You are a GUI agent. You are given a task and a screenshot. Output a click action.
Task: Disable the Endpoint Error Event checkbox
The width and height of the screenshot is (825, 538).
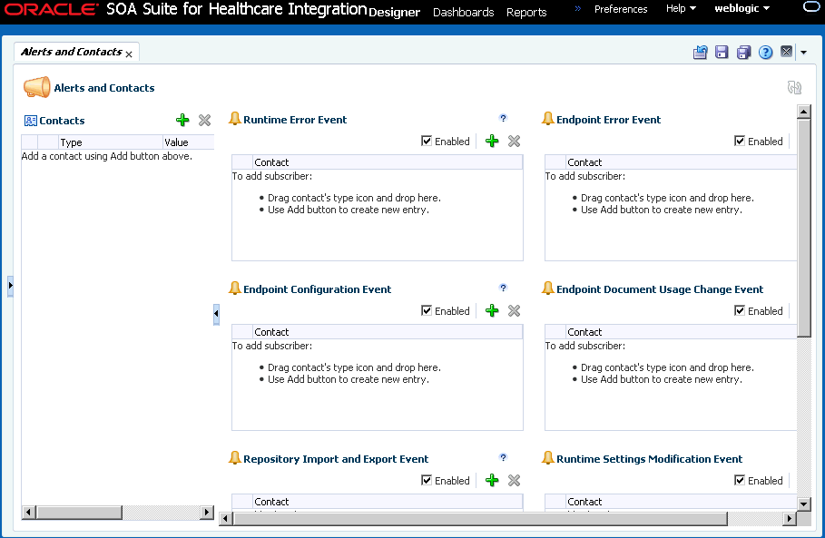pyautogui.click(x=740, y=142)
